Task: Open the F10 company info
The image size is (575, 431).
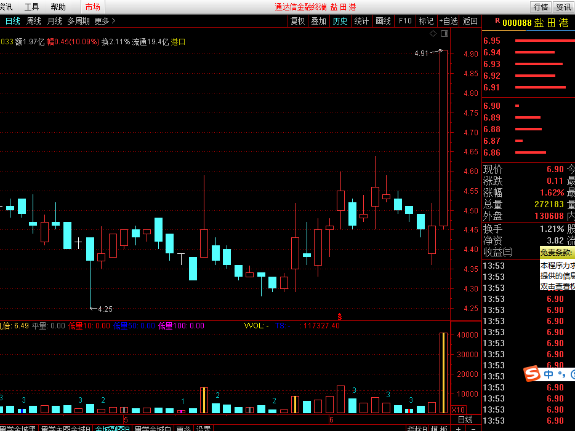Action: click(405, 22)
